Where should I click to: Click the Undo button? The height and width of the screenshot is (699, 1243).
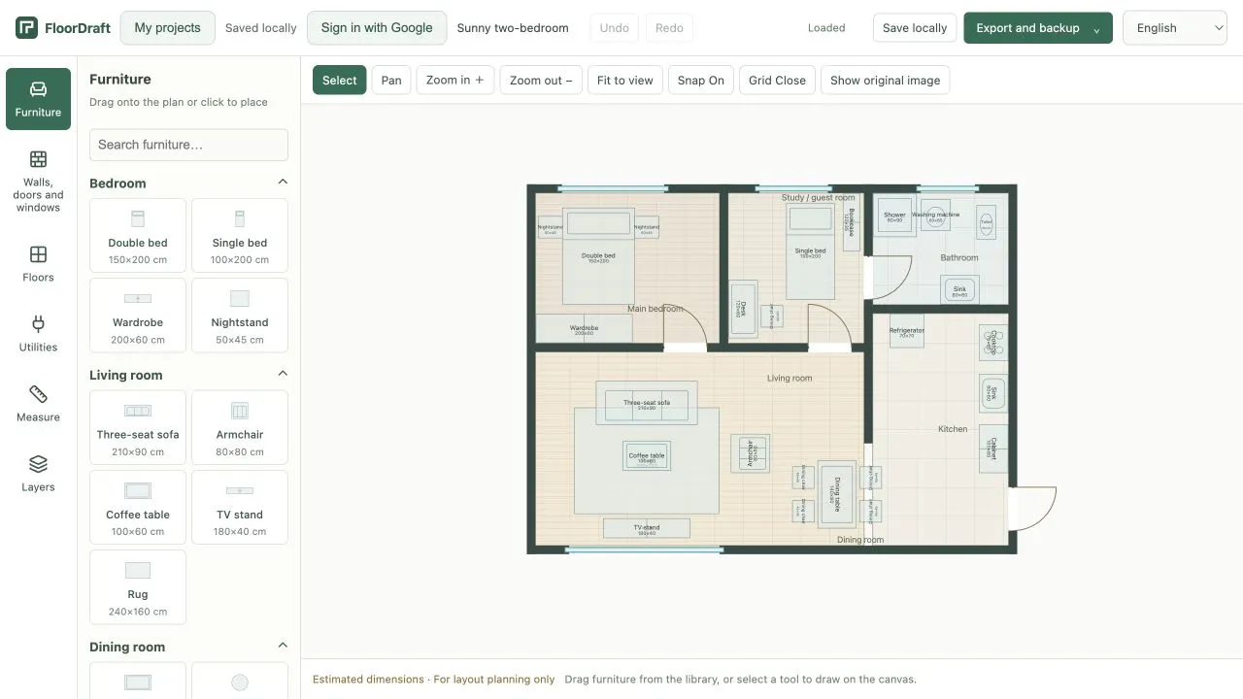click(615, 28)
